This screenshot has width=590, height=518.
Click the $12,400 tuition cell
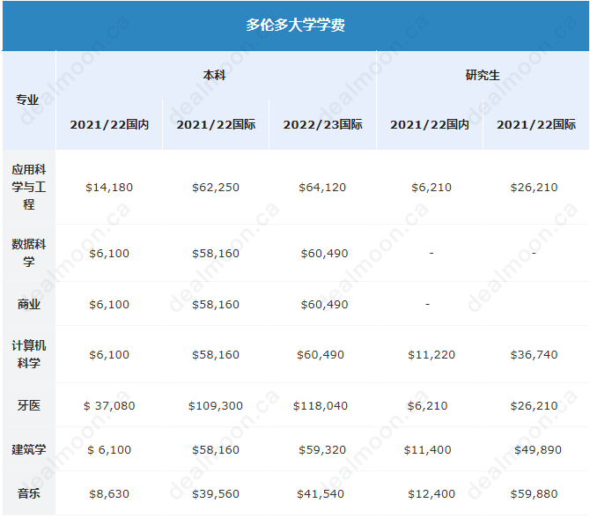[431, 494]
